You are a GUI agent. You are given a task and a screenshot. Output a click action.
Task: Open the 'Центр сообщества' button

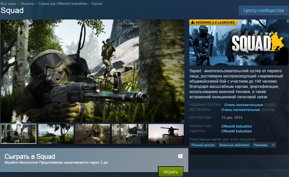coord(263,10)
